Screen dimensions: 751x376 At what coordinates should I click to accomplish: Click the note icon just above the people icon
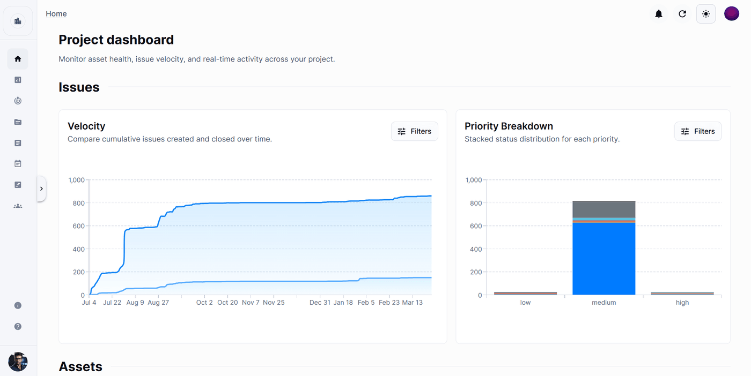coord(18,185)
